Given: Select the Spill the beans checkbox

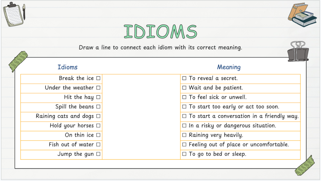Looking at the screenshot, I should coord(98,107).
